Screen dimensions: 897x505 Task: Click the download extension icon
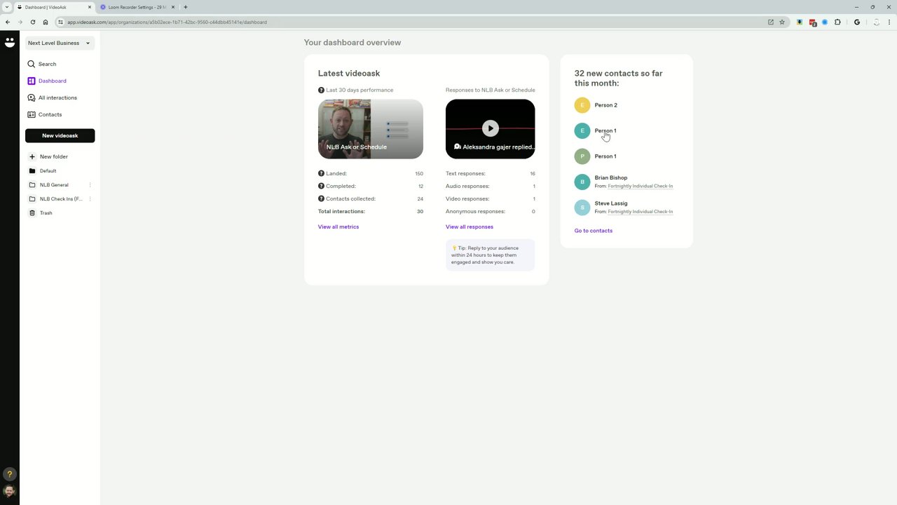800,22
